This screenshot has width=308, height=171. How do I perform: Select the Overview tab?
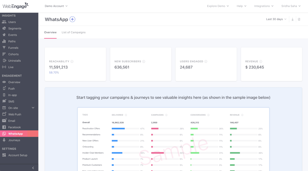point(50,32)
